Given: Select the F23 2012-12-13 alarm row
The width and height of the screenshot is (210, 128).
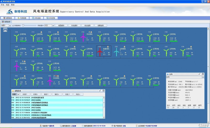Looking at the screenshot, I should pos(57,115).
